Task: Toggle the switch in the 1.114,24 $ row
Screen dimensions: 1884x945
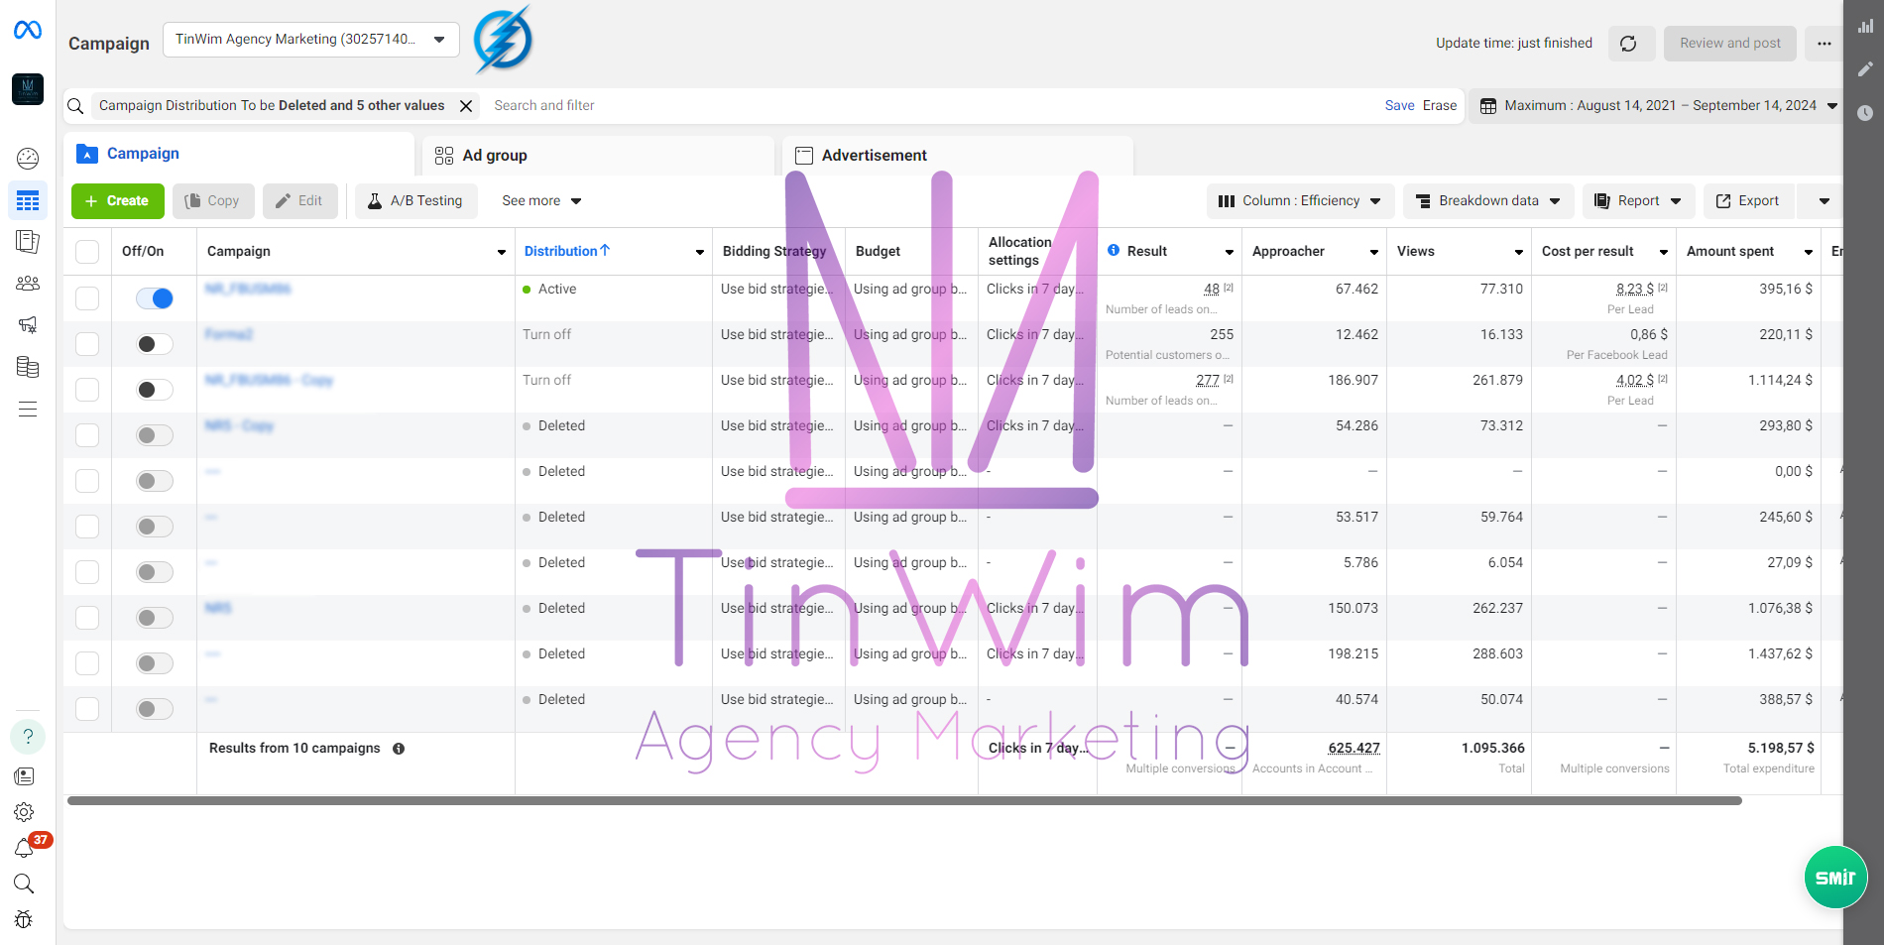Action: (x=155, y=390)
